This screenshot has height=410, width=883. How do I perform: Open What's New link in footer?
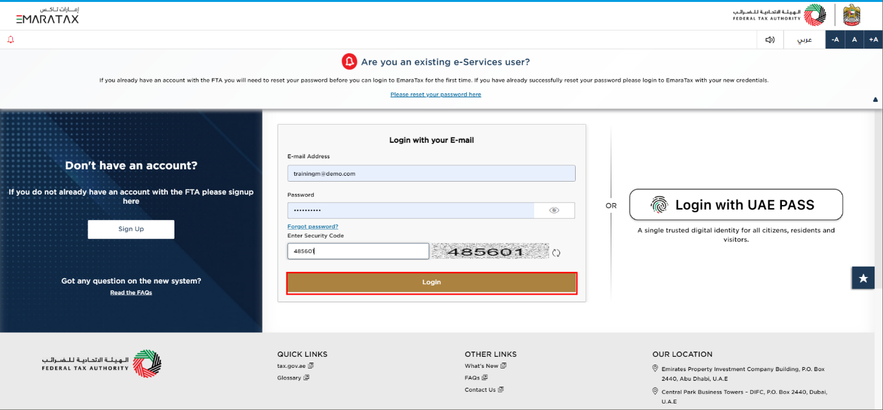(482, 366)
